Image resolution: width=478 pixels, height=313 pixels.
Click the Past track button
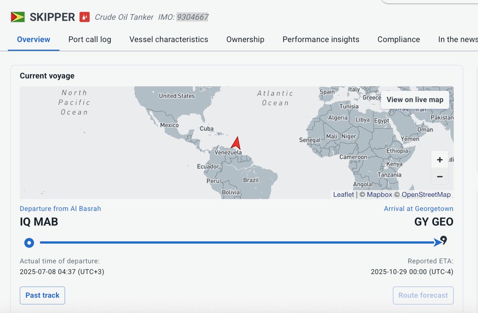[42, 295]
